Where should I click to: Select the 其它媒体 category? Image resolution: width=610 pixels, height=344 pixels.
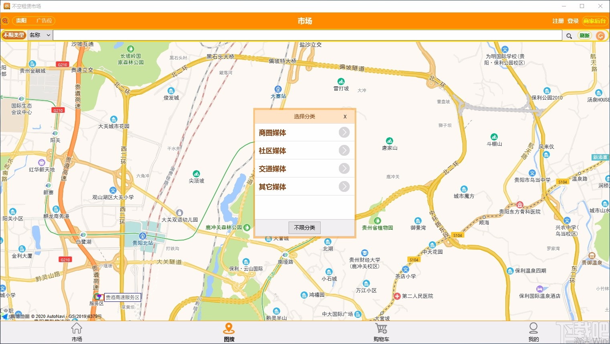pyautogui.click(x=305, y=187)
